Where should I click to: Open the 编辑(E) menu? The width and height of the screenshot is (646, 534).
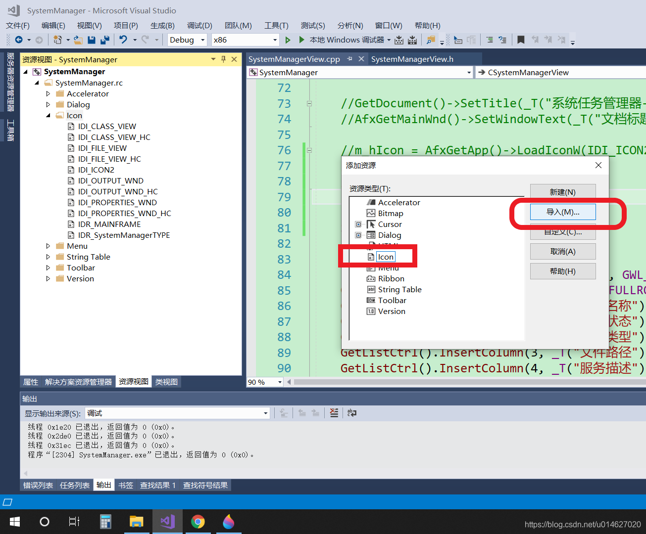tap(53, 25)
